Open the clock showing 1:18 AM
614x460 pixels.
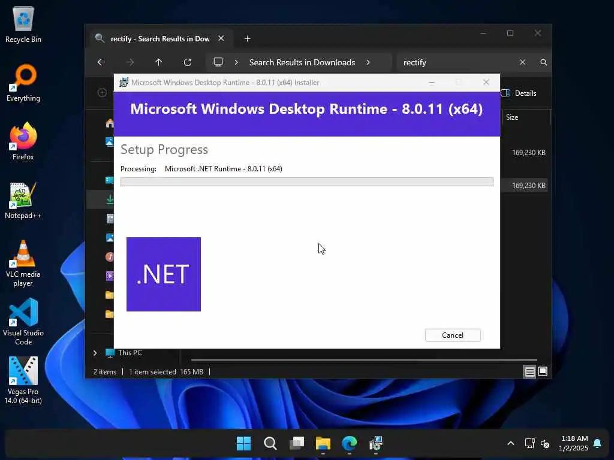point(574,443)
